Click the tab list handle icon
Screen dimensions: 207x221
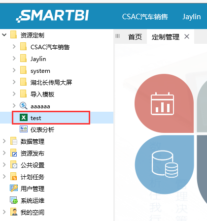[x=117, y=36]
